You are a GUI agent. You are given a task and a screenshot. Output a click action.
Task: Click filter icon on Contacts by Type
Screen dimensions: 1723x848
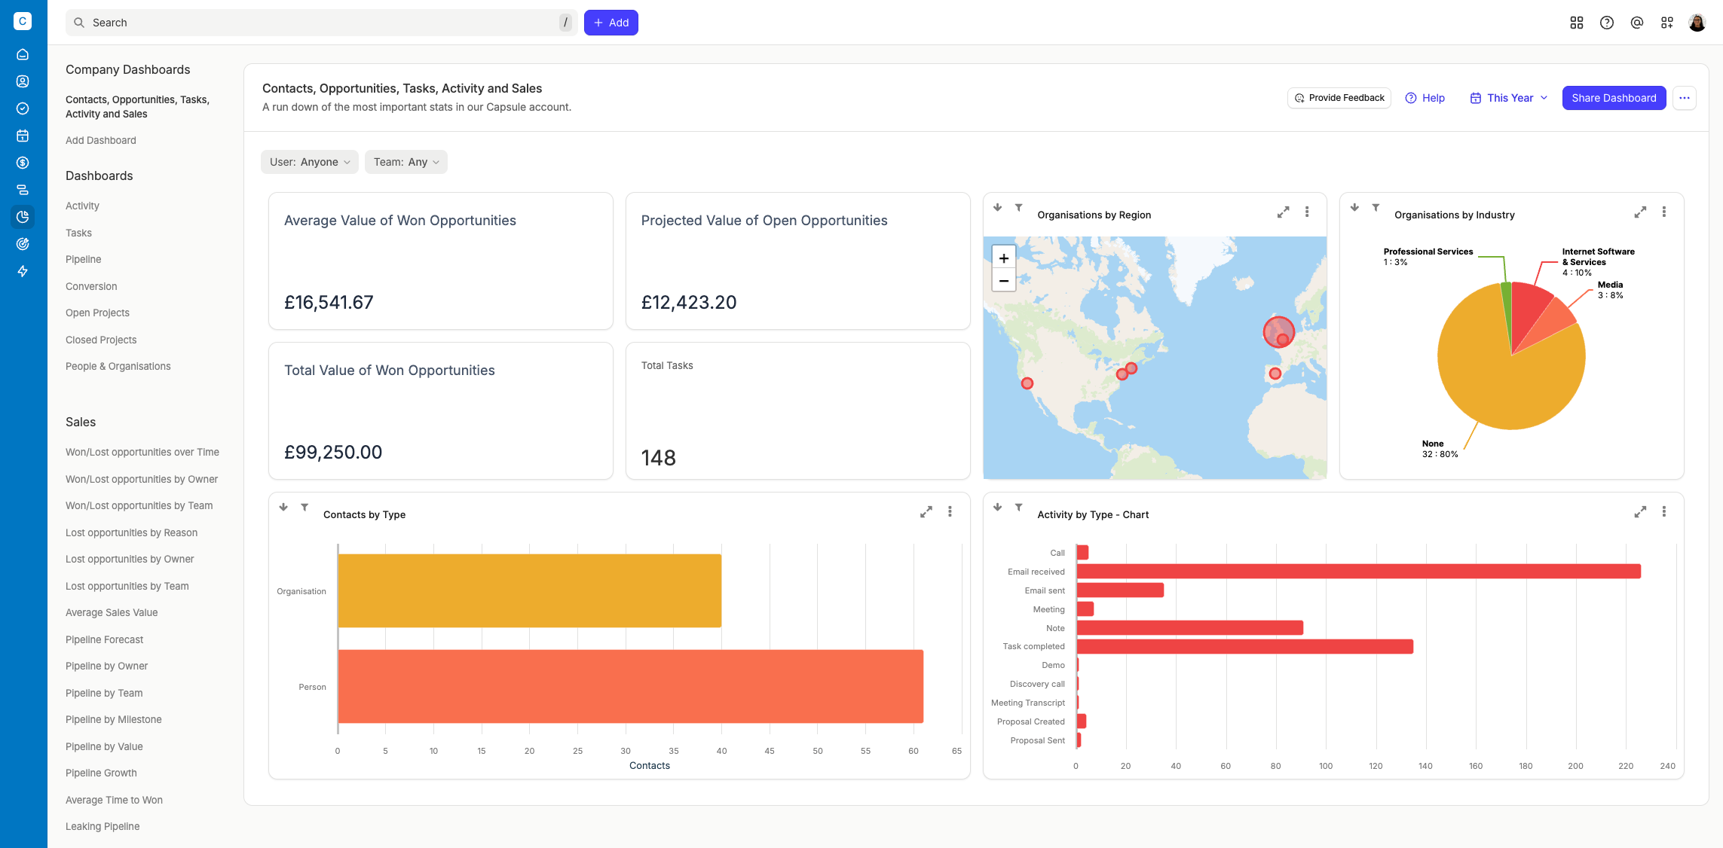(x=305, y=508)
